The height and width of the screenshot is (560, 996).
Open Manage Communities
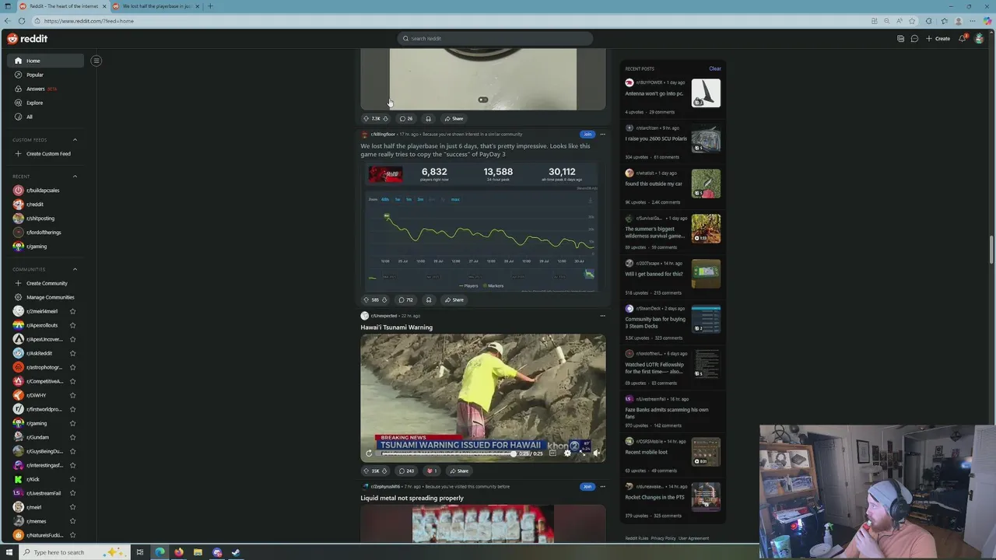point(44,297)
